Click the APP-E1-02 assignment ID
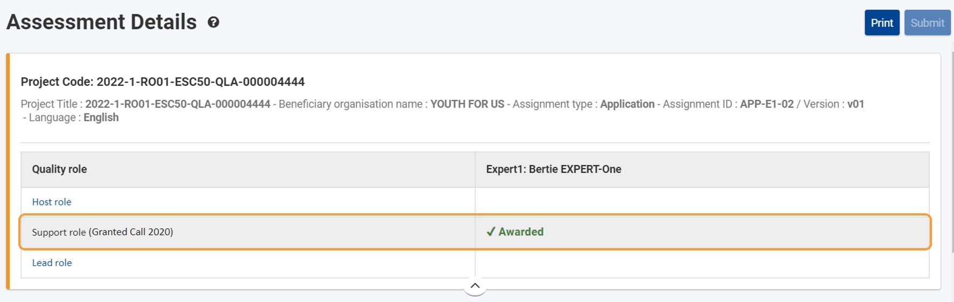This screenshot has width=954, height=302. pyautogui.click(x=767, y=104)
